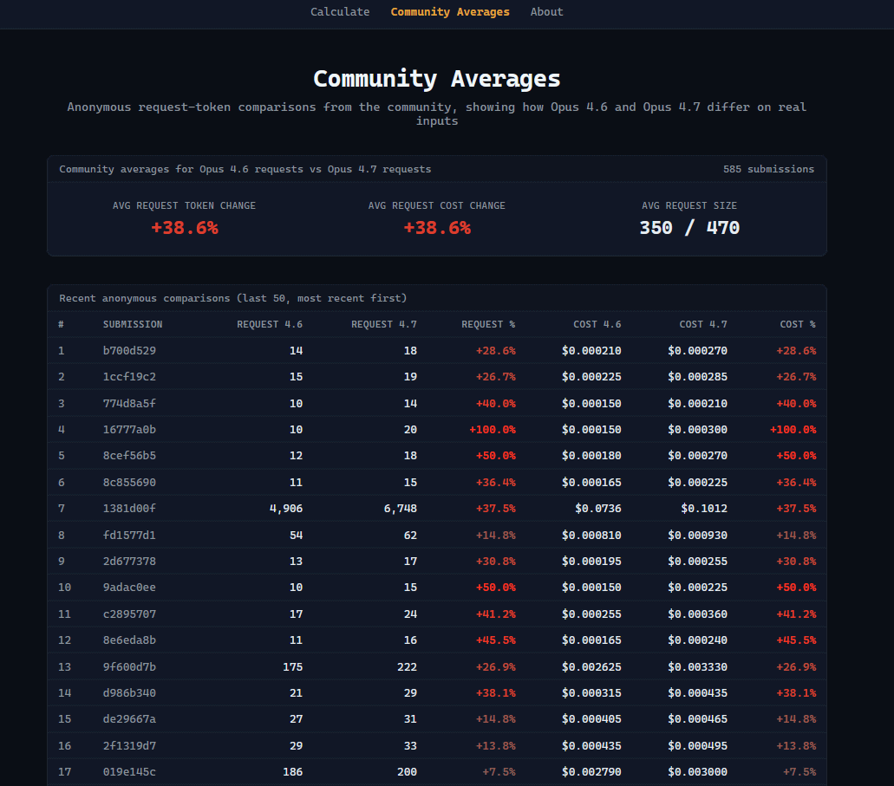Click the Avg Request Token Change stat
This screenshot has height=786, width=894.
click(184, 228)
